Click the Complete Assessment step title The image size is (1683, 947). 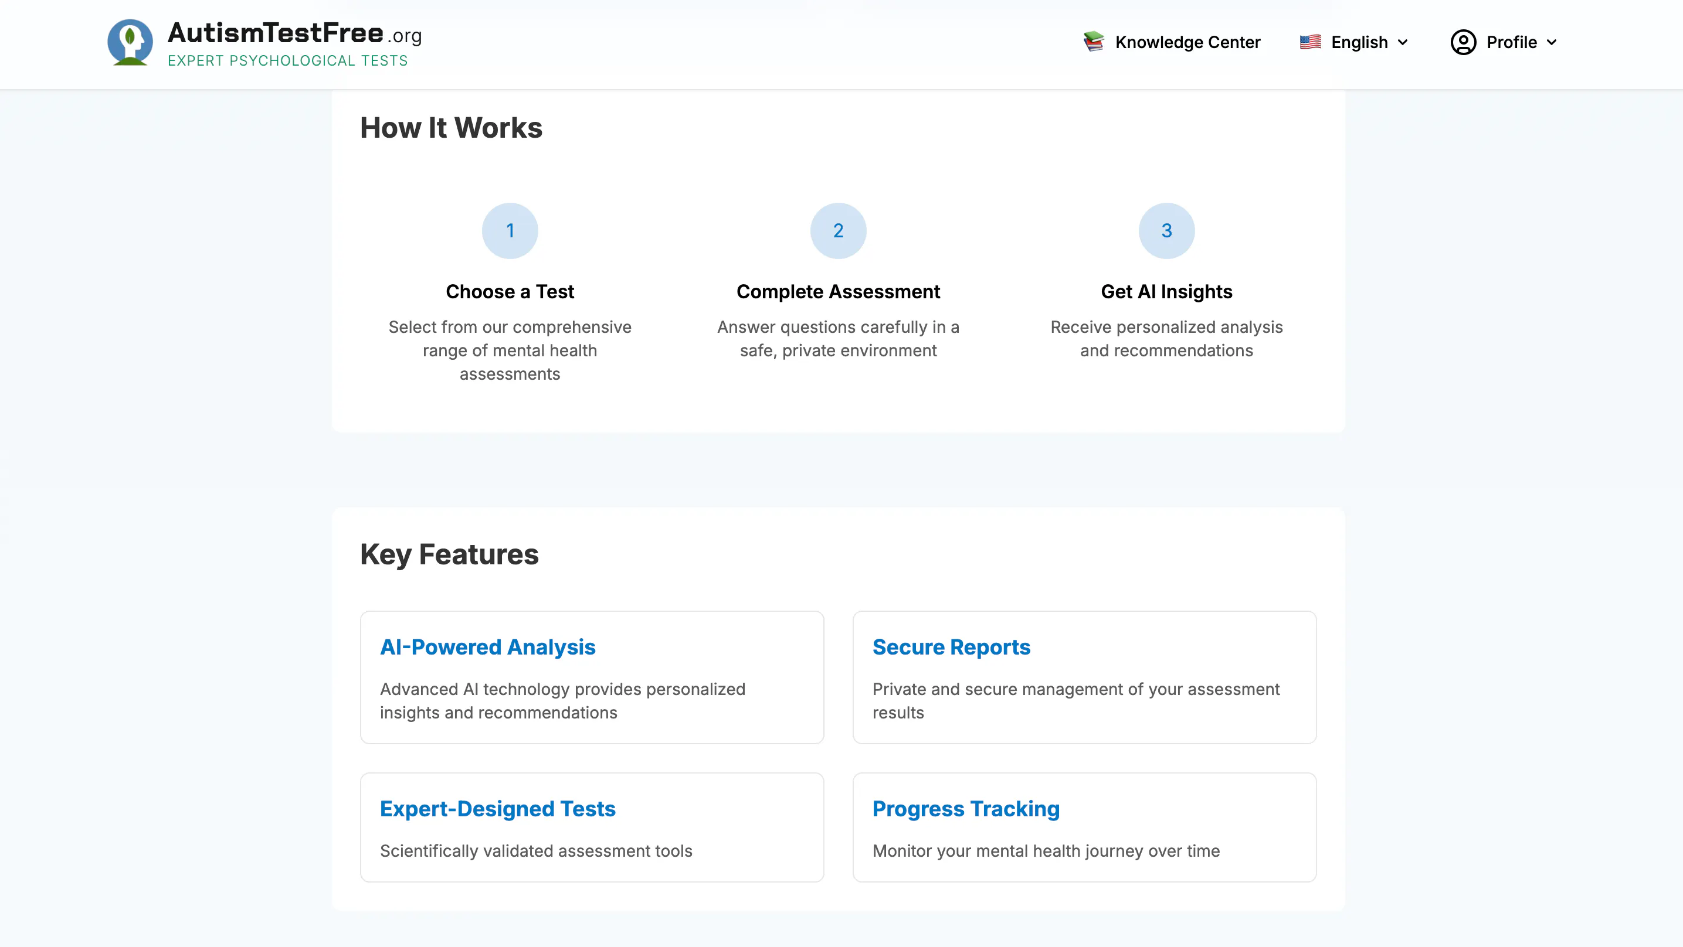pos(838,291)
